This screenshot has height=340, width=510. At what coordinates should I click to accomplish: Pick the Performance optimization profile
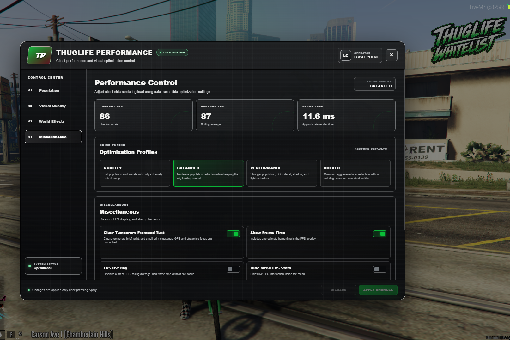282,173
